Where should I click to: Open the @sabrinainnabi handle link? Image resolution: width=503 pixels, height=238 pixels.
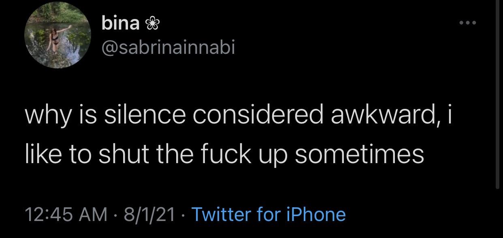pos(168,48)
